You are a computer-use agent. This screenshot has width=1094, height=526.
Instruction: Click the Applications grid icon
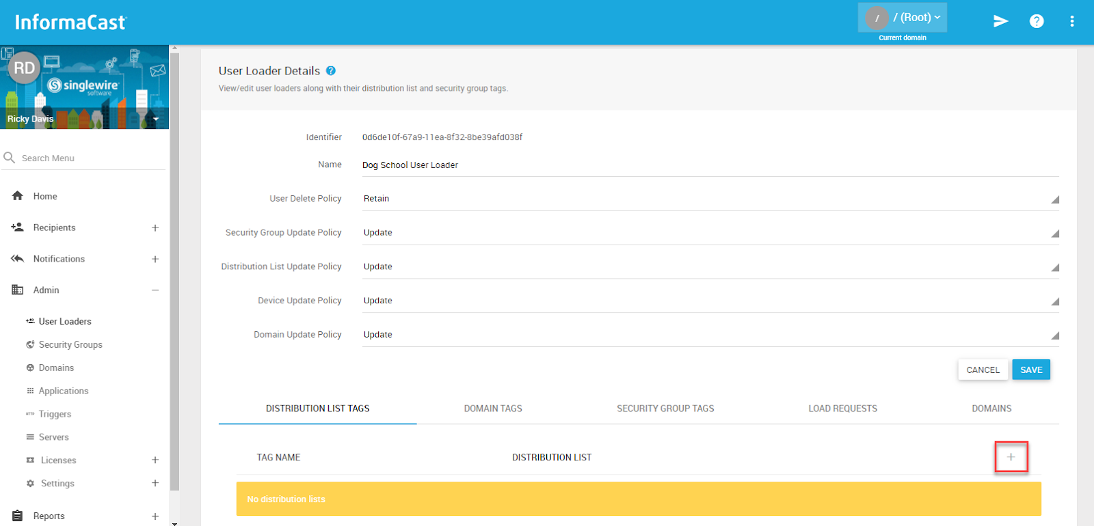click(30, 391)
